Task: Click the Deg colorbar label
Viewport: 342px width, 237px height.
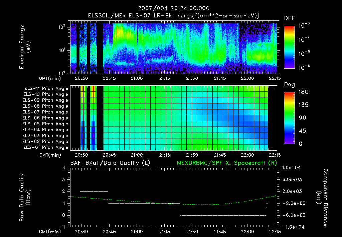Action: click(x=290, y=85)
